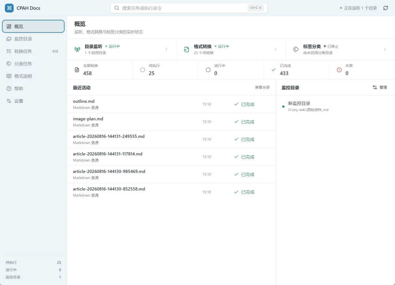The image size is (395, 285).
Task: Click the 管理 sliders icon
Action: click(x=375, y=87)
